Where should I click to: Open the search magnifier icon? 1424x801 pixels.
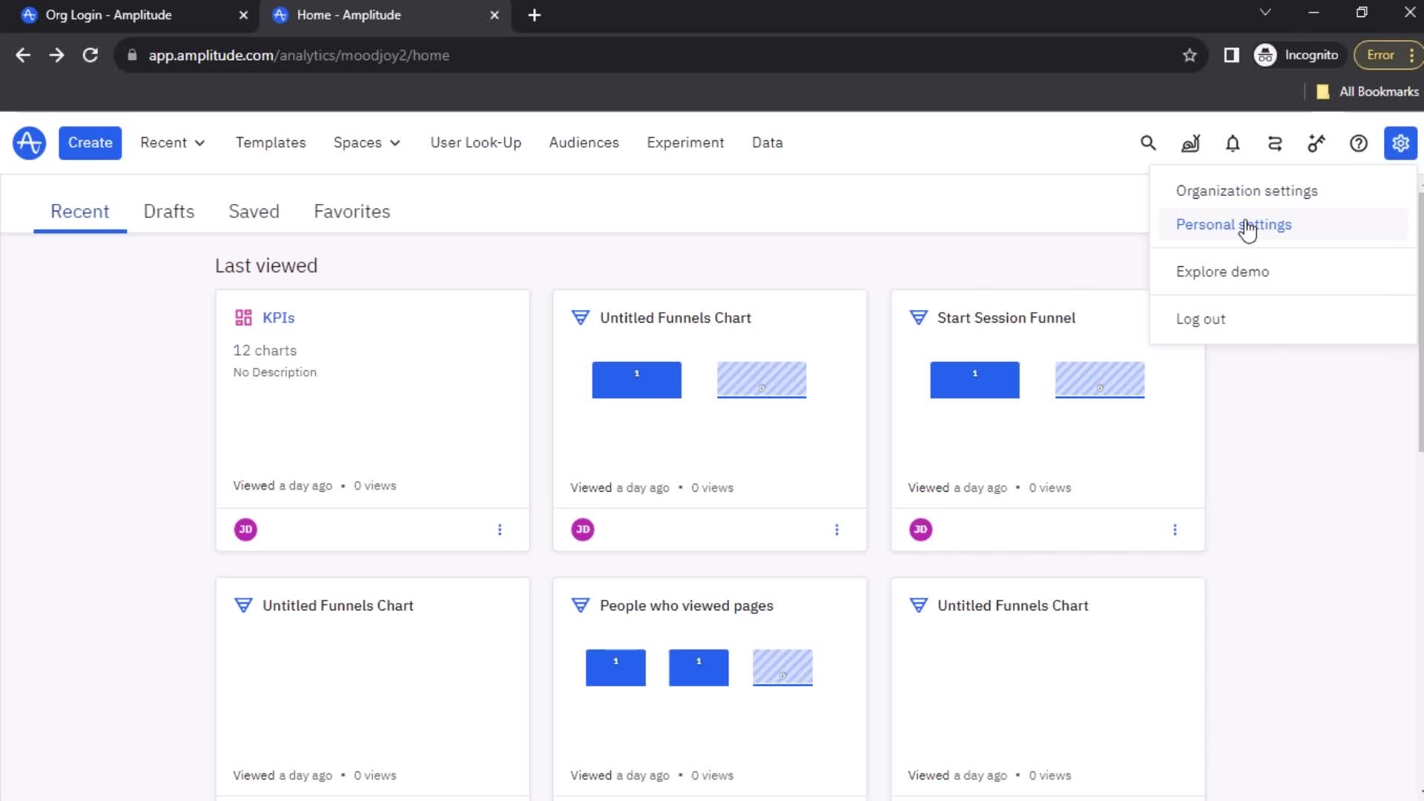point(1148,143)
